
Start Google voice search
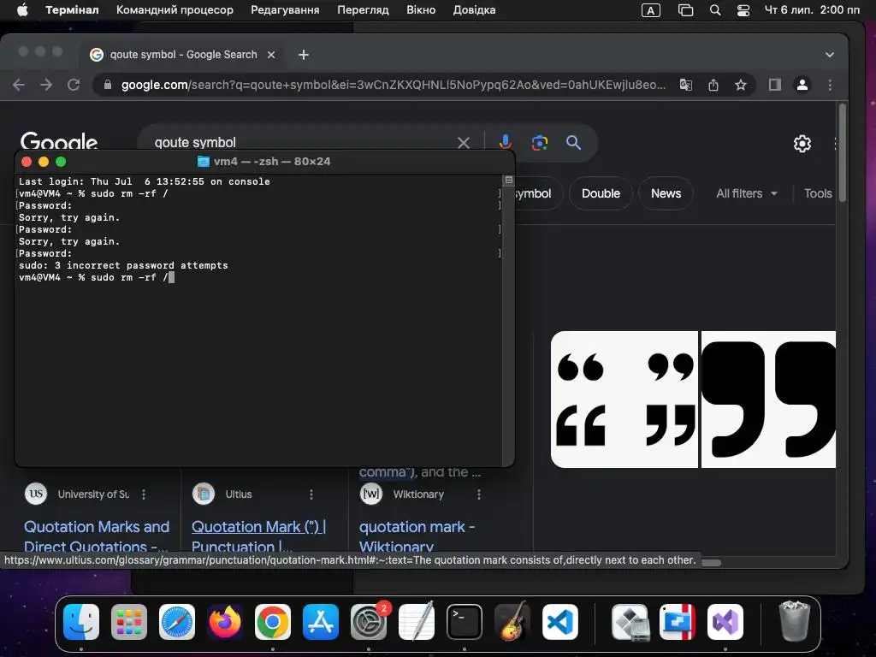click(505, 142)
